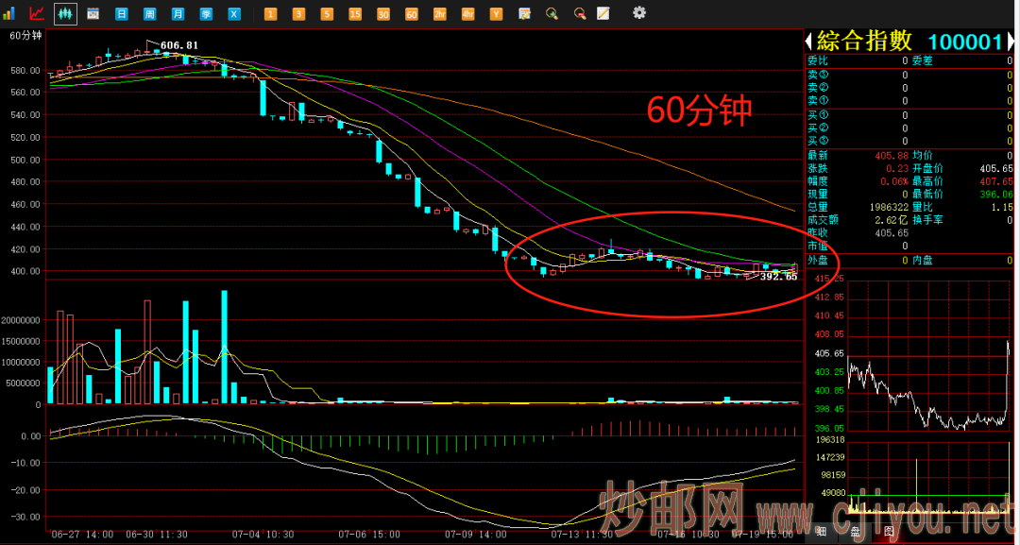
Task: Open the calendar icon in toolbar
Action: pyautogui.click(x=93, y=13)
